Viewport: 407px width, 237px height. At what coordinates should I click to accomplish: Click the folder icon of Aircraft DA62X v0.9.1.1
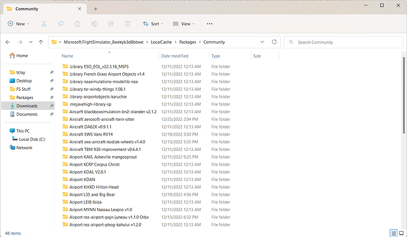pos(65,127)
